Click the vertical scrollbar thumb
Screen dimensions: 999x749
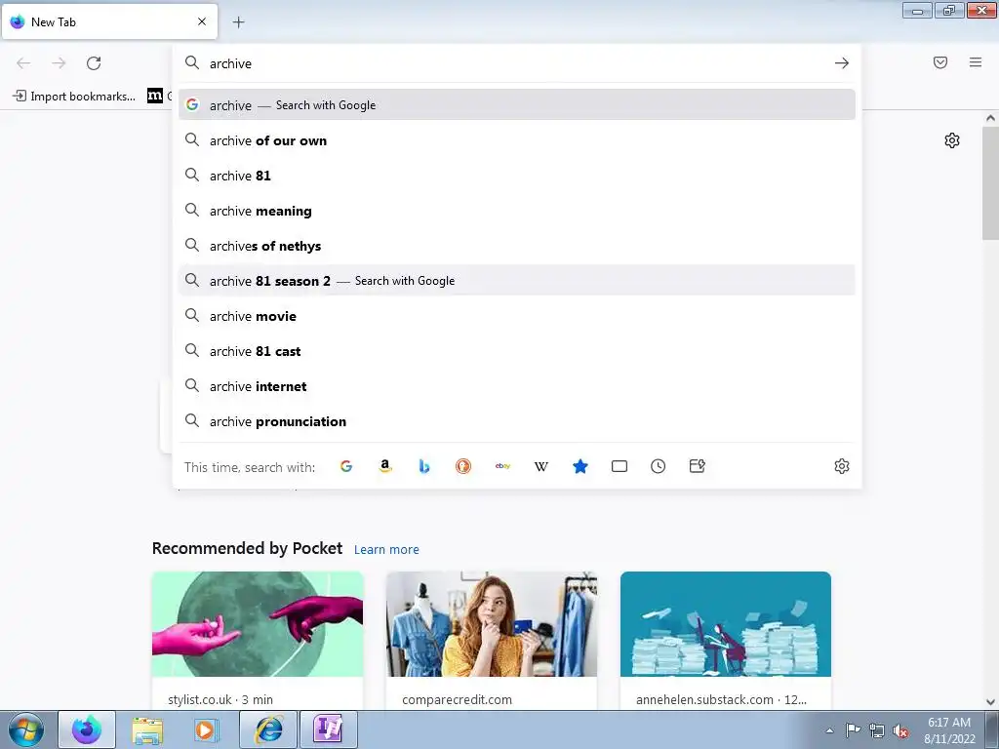990,182
